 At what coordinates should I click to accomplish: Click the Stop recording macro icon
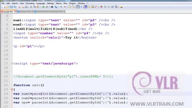point(105,7)
